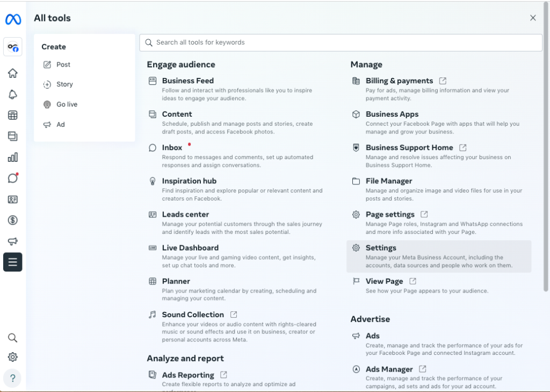Open the Help question mark icon
This screenshot has height=392, width=550.
coord(12,378)
